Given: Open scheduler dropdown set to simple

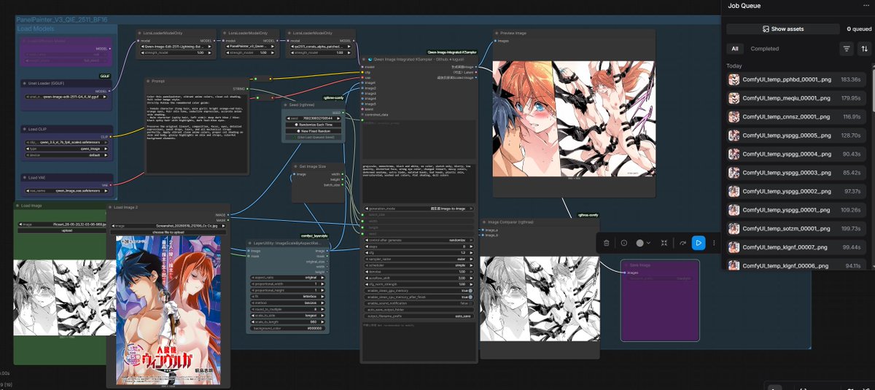Looking at the screenshot, I should tap(419, 265).
